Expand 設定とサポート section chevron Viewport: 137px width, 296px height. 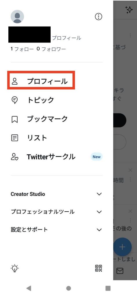coord(99,230)
